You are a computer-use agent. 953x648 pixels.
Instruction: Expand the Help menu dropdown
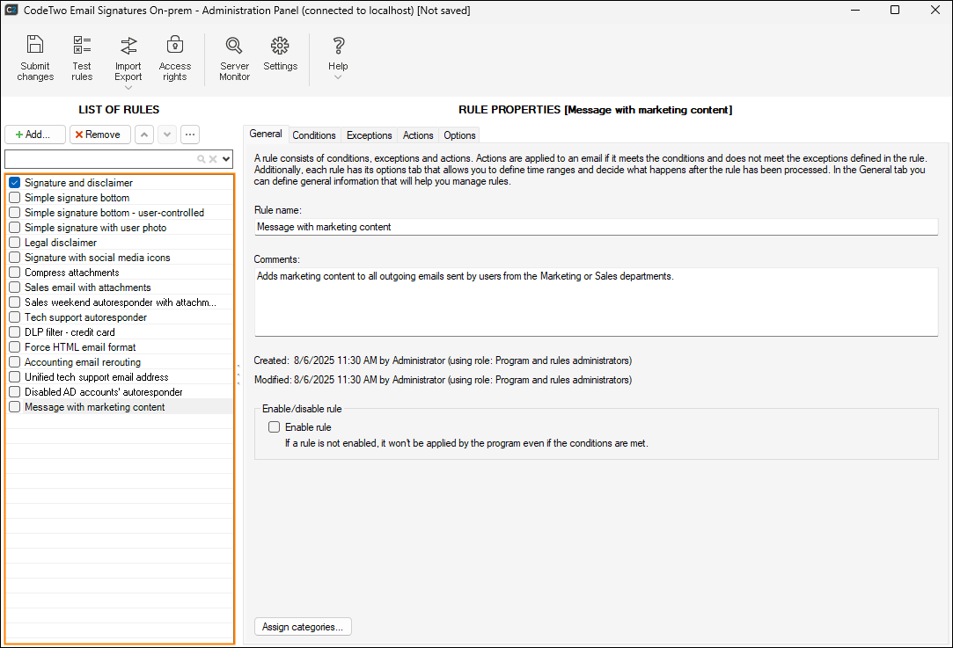point(338,77)
